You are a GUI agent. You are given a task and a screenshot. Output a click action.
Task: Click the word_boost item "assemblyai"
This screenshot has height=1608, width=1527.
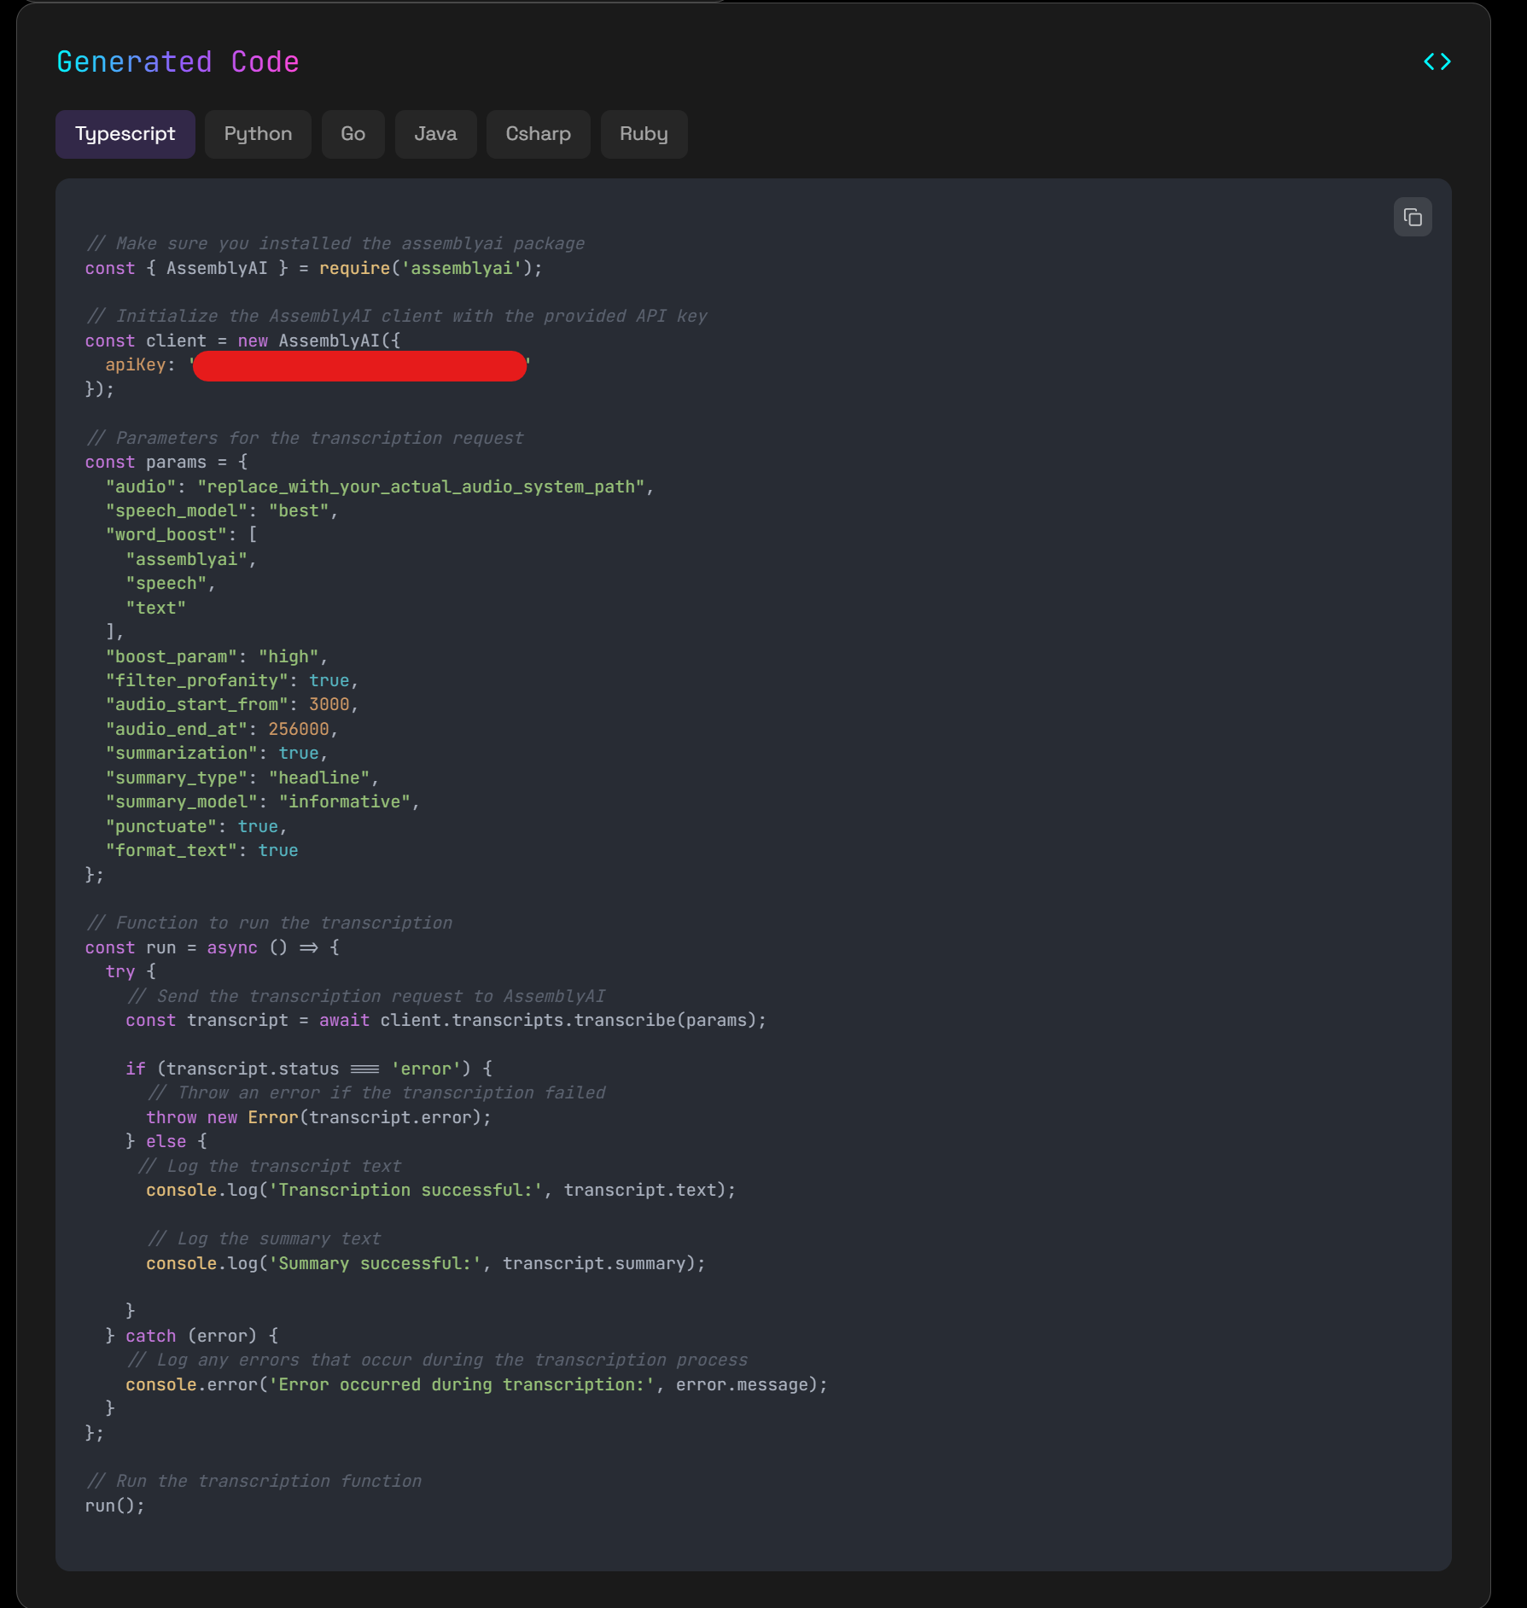(189, 558)
